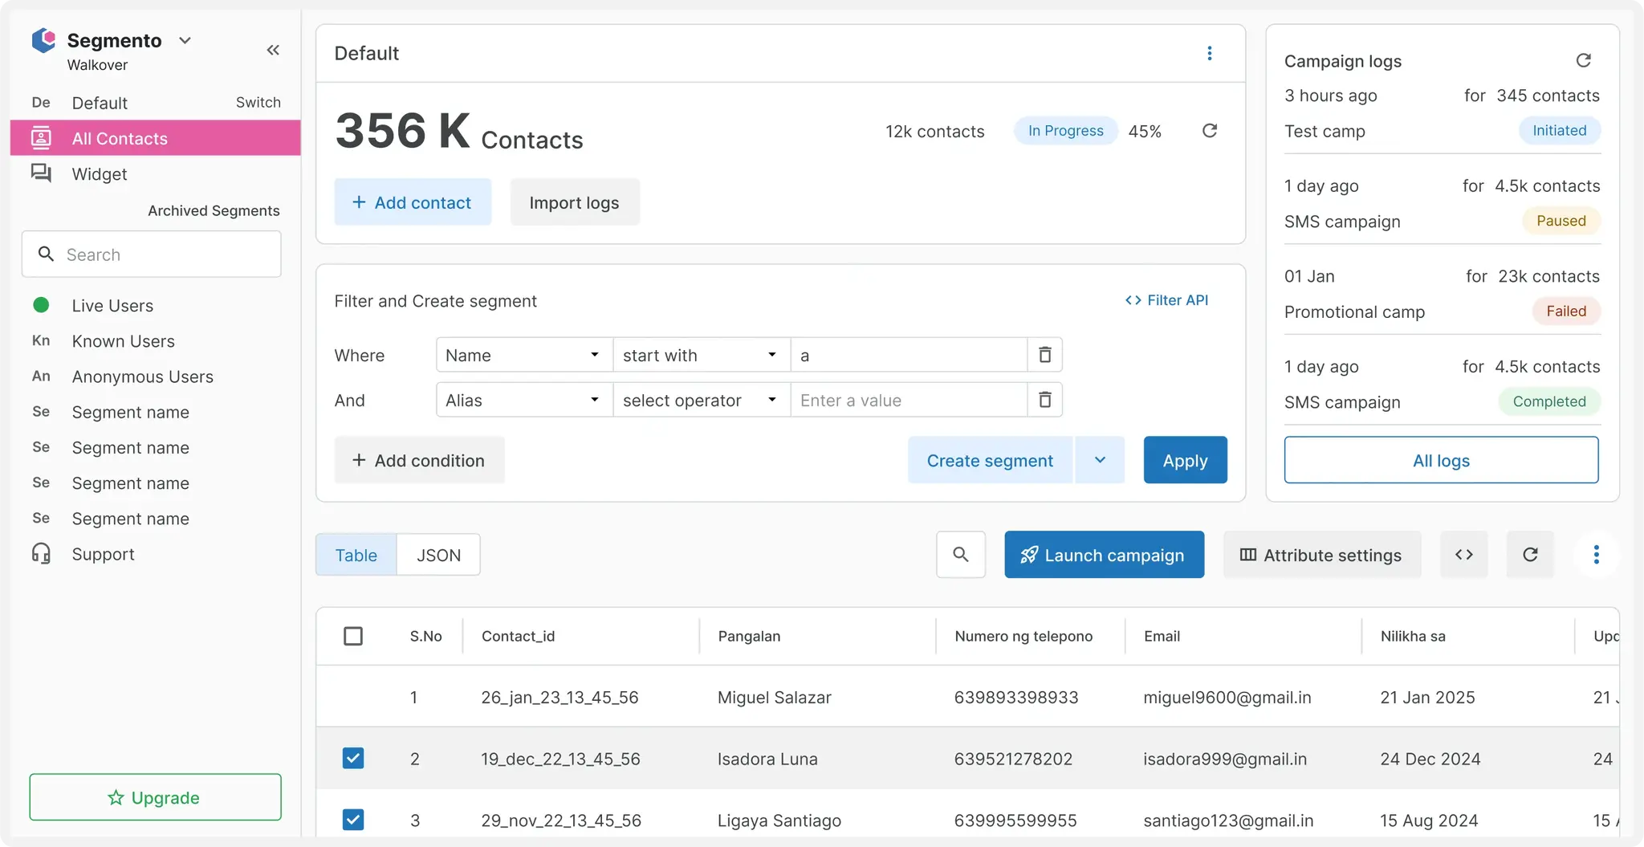The image size is (1644, 847).
Task: Uncheck the Isadora Luna row checkbox
Action: tap(353, 759)
